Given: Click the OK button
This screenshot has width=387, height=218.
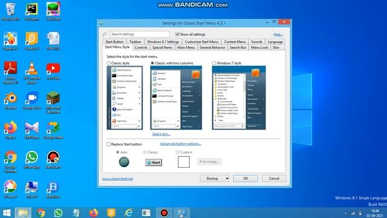Looking at the screenshot, I should [x=246, y=179].
